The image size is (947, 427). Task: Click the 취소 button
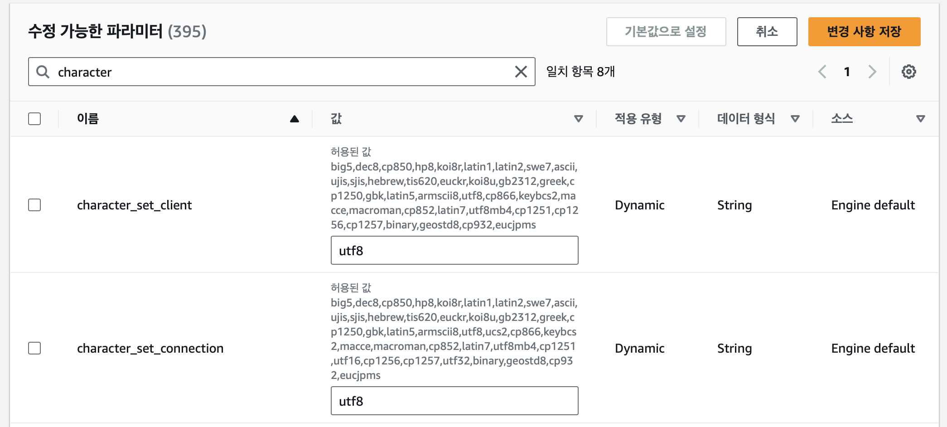click(767, 32)
